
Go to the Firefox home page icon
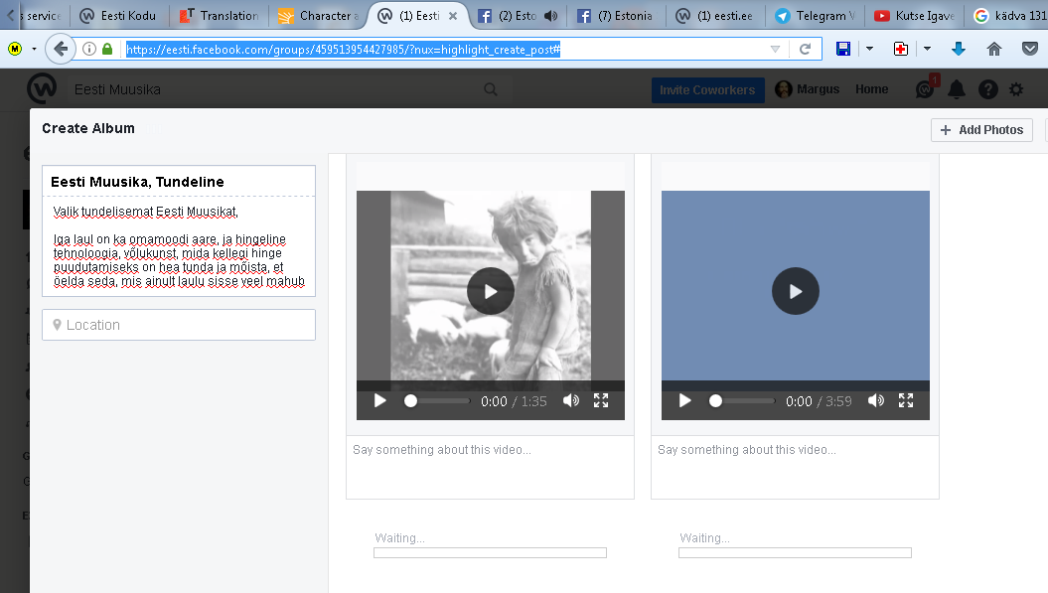[x=994, y=49]
